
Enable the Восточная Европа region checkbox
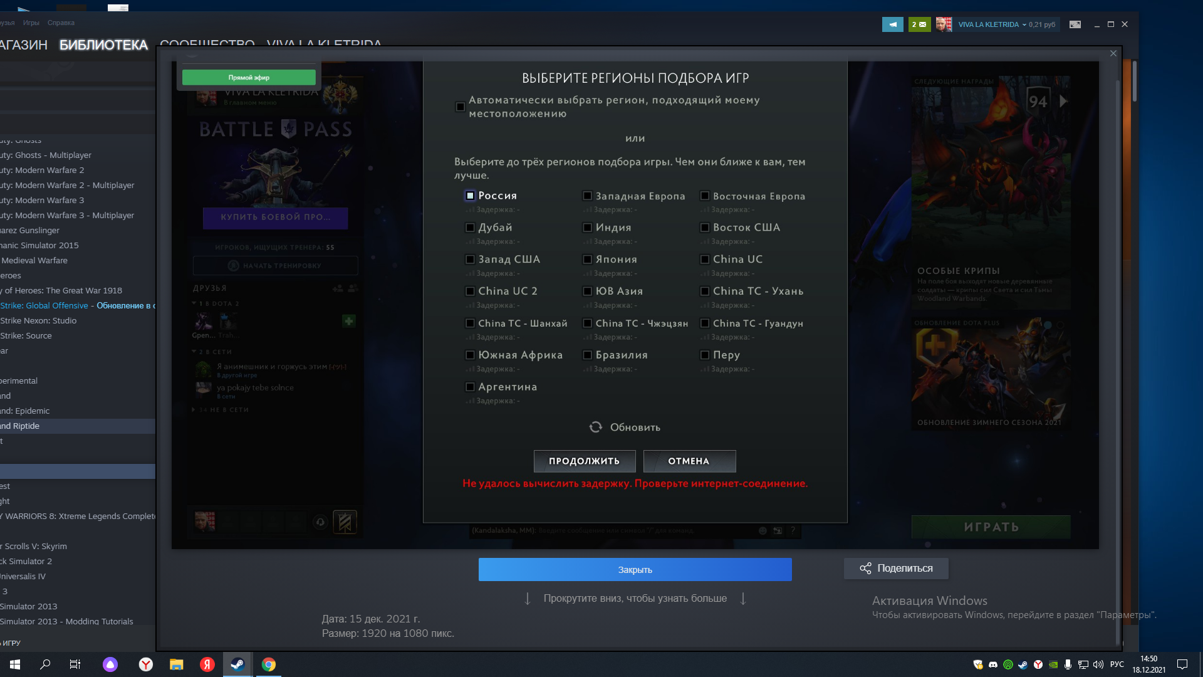705,196
